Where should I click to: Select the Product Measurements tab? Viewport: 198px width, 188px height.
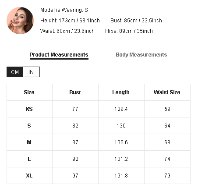coord(59,55)
